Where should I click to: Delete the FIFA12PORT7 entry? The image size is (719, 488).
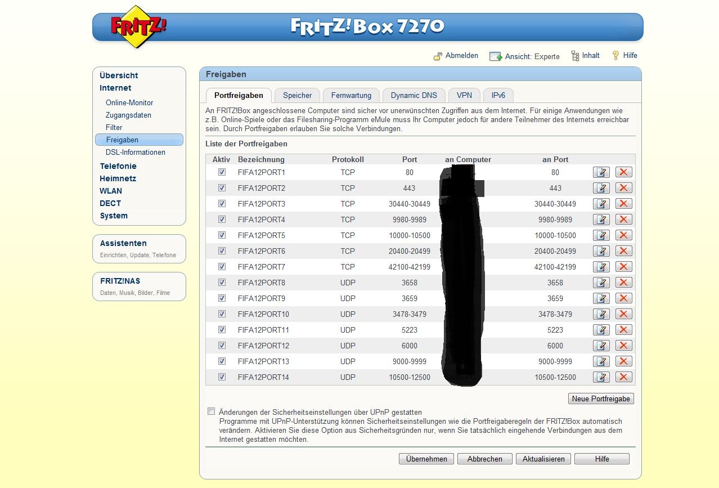click(624, 267)
